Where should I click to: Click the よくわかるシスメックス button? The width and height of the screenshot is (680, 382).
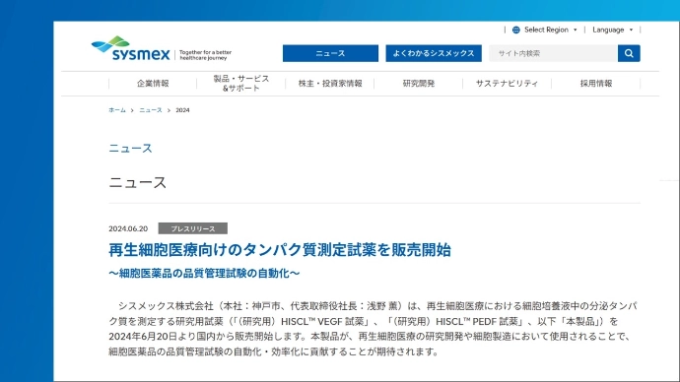434,53
